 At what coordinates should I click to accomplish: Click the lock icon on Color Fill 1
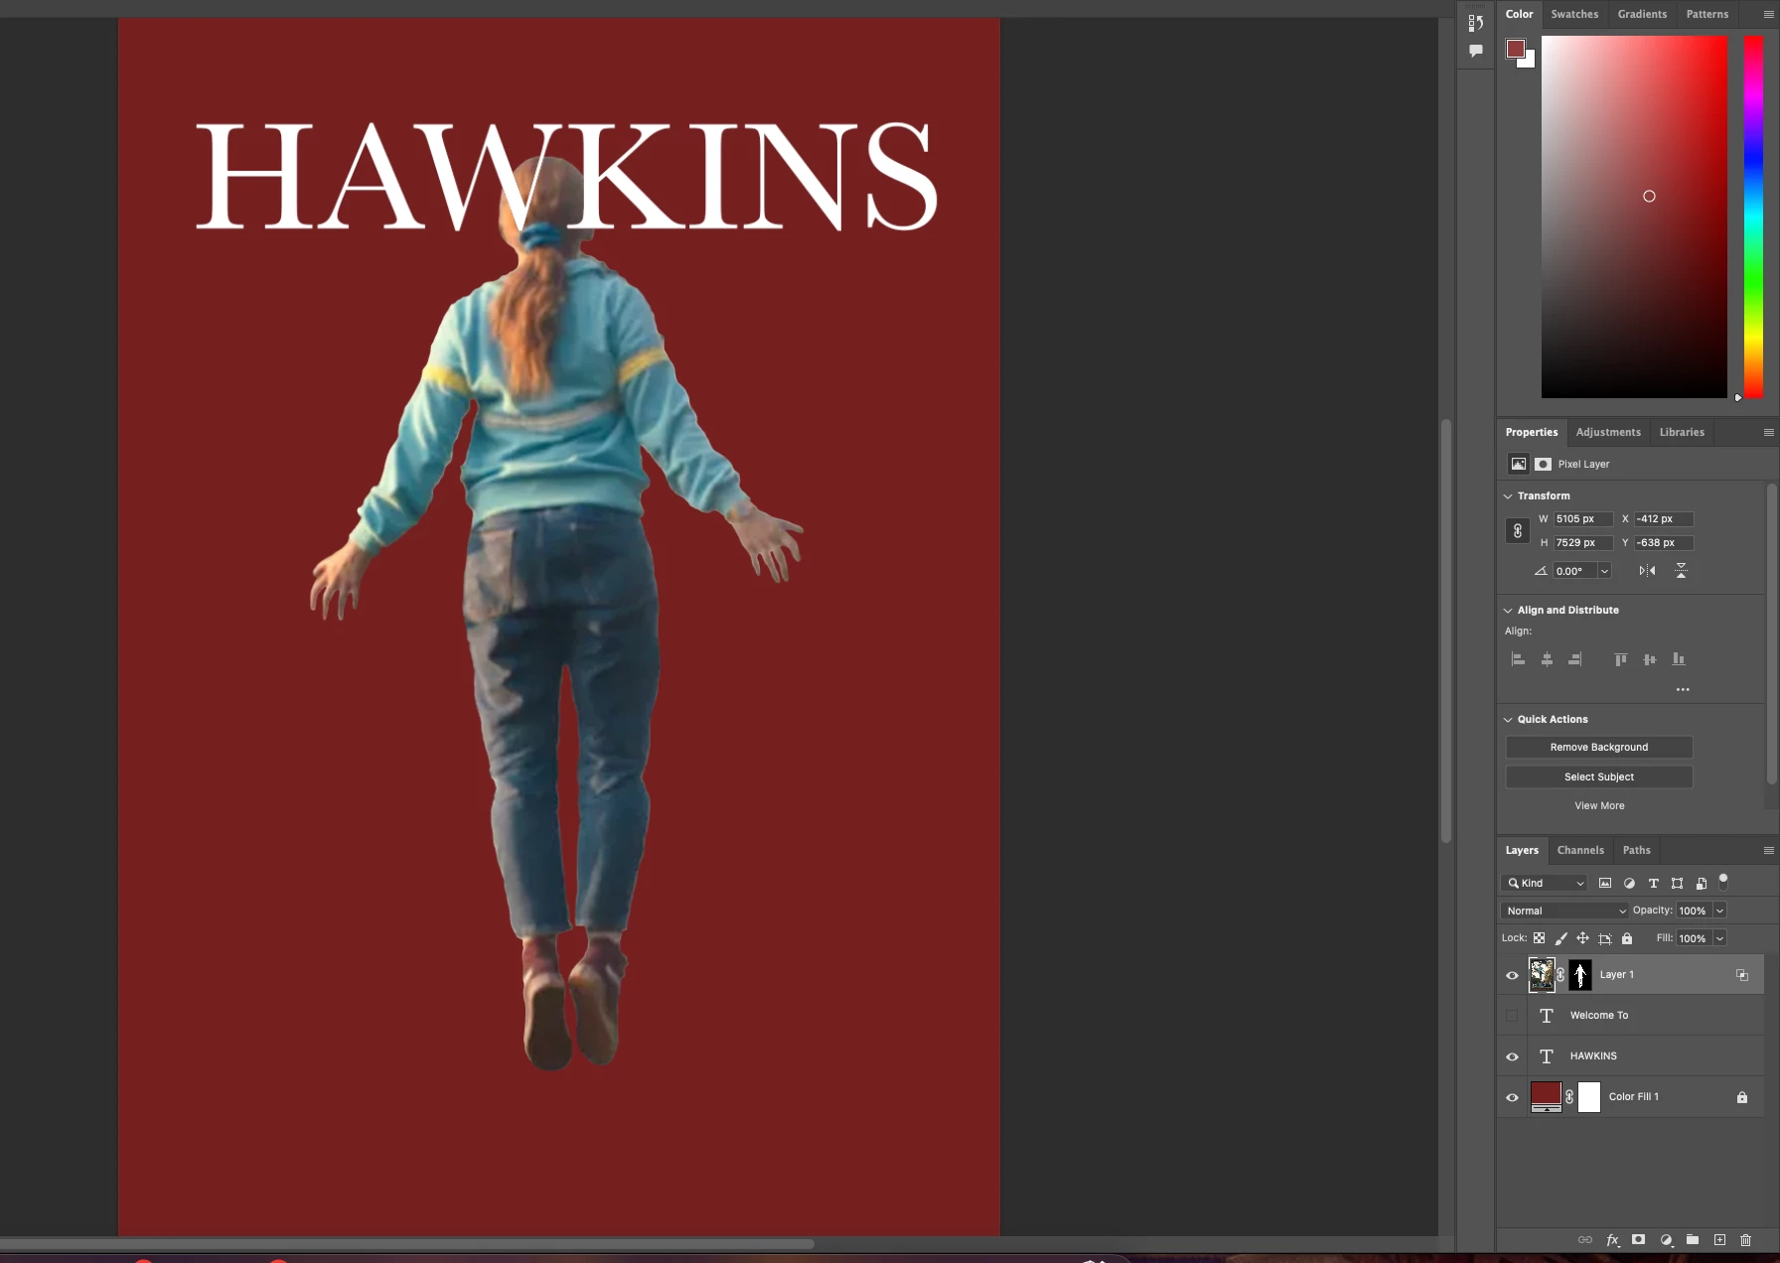pyautogui.click(x=1742, y=1097)
